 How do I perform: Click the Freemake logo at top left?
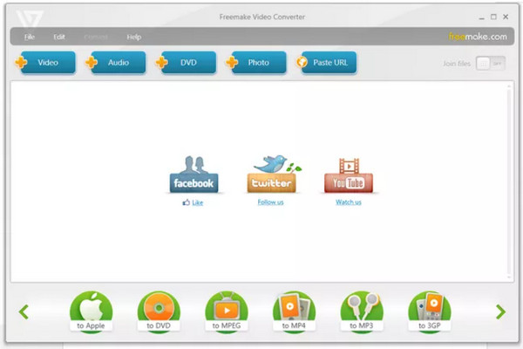point(30,18)
